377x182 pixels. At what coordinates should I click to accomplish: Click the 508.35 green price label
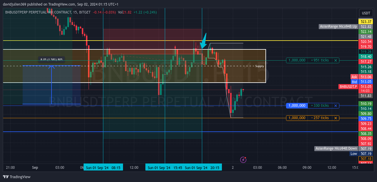tap(366, 133)
